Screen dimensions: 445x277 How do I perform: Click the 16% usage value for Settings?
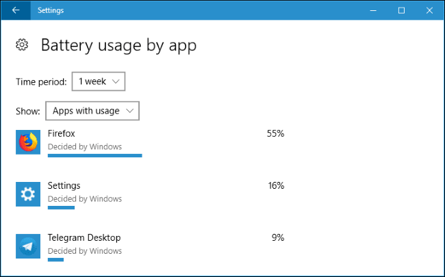pos(276,186)
